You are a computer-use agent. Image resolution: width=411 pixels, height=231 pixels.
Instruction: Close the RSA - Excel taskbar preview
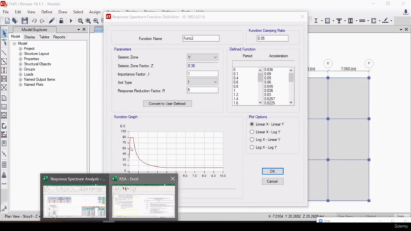pos(173,178)
